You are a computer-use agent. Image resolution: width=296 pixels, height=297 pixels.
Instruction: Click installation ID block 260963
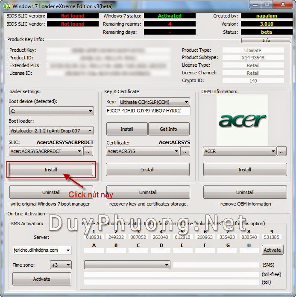coord(205,237)
